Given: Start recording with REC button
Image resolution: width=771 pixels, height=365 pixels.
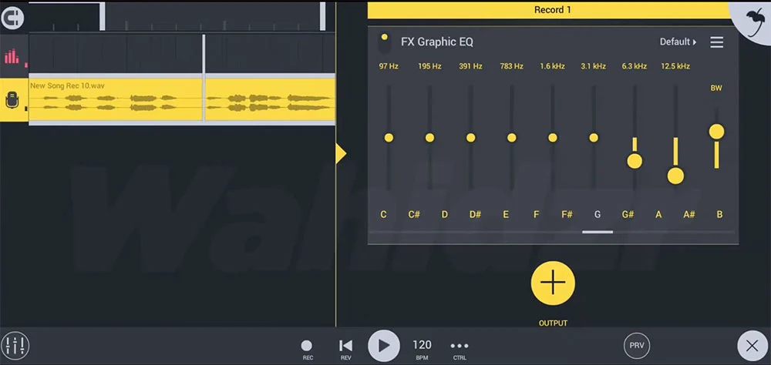Looking at the screenshot, I should (x=307, y=350).
